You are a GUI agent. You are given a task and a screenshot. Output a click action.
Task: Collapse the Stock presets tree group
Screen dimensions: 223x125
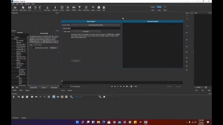tap(13, 39)
